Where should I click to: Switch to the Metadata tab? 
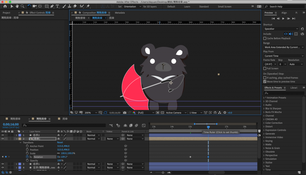[120, 13]
